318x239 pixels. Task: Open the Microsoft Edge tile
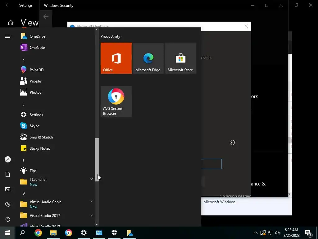(x=148, y=58)
